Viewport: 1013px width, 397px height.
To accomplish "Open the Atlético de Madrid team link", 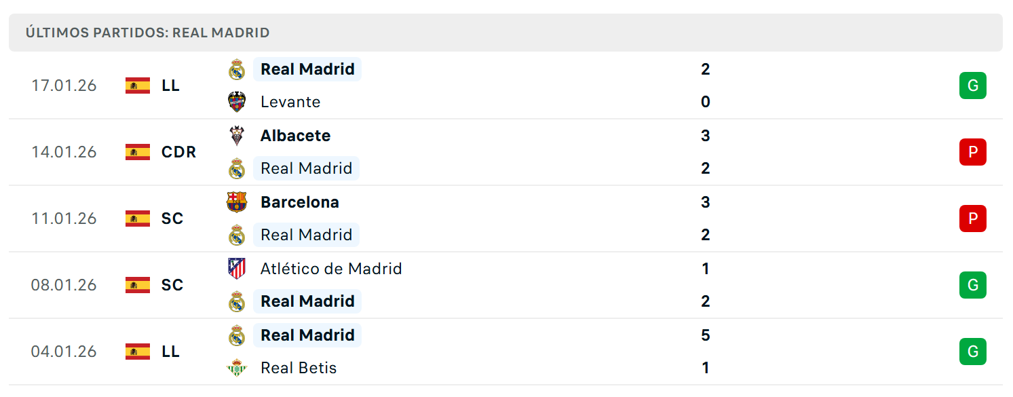I will (331, 269).
